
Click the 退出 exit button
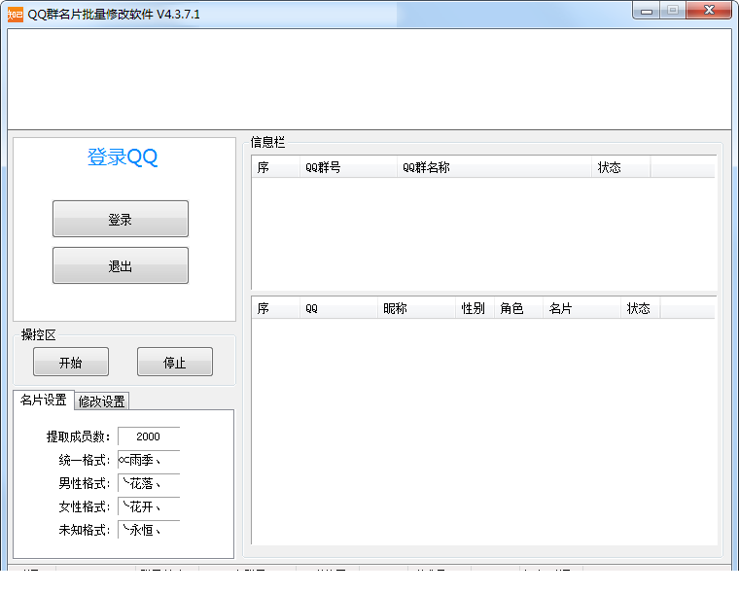coord(121,265)
